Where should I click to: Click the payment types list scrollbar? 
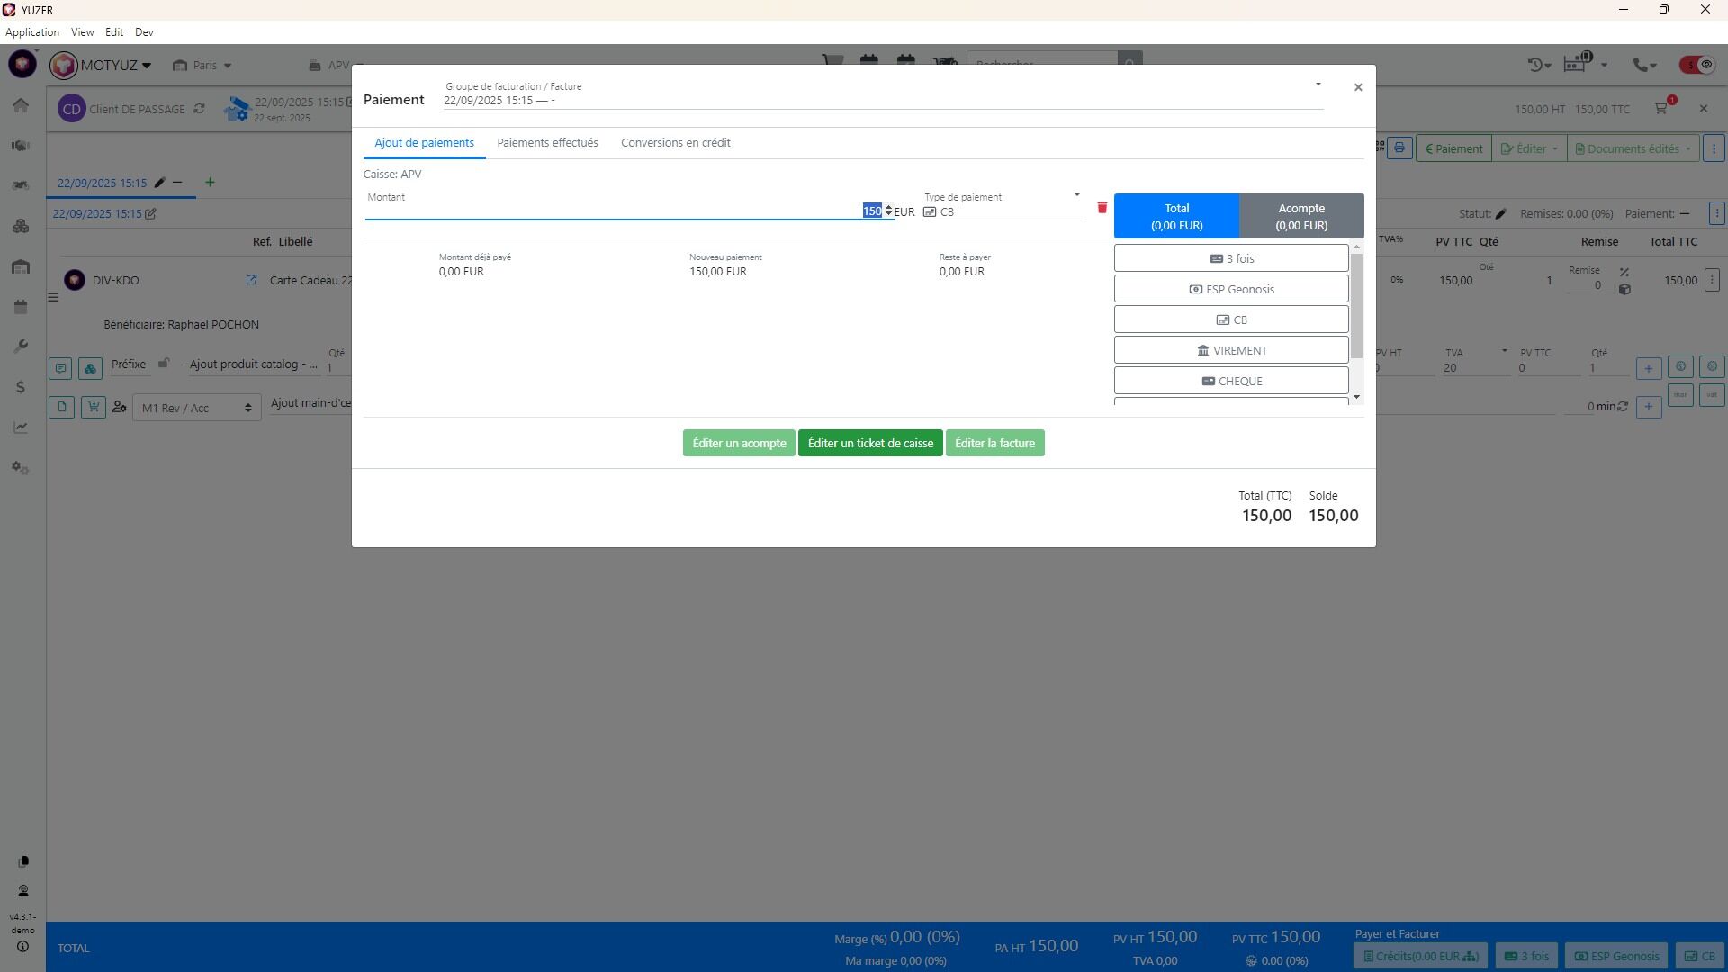click(x=1356, y=306)
